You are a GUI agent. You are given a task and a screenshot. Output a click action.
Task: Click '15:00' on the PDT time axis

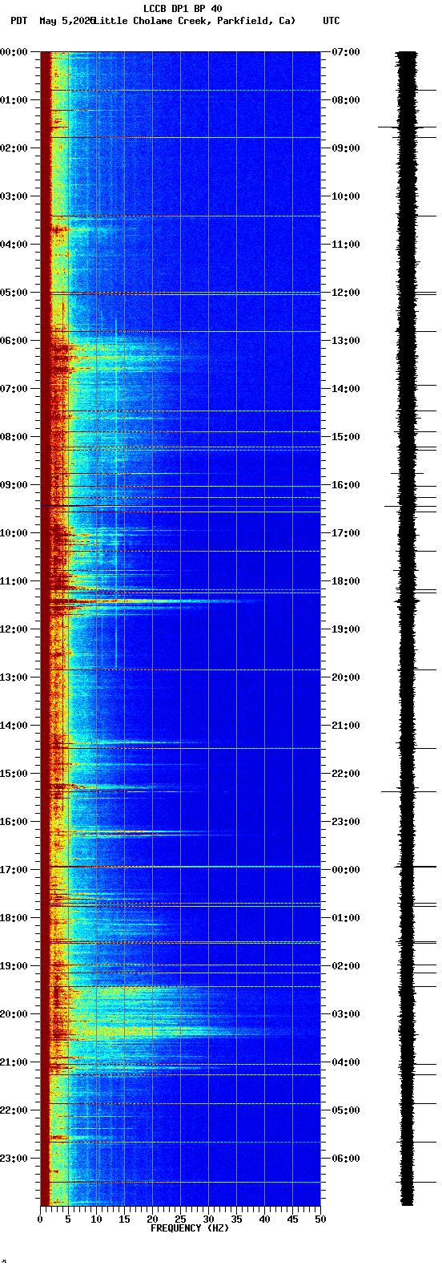[14, 774]
